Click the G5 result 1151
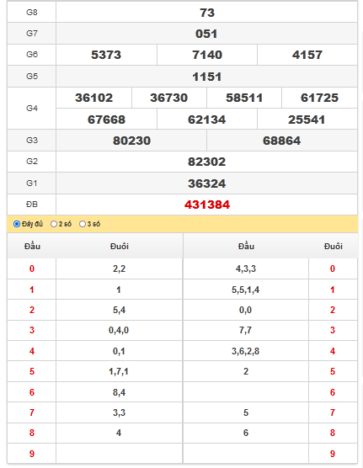 [206, 77]
